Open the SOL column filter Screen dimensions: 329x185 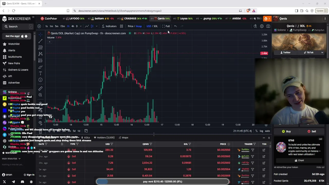(x=190, y=144)
